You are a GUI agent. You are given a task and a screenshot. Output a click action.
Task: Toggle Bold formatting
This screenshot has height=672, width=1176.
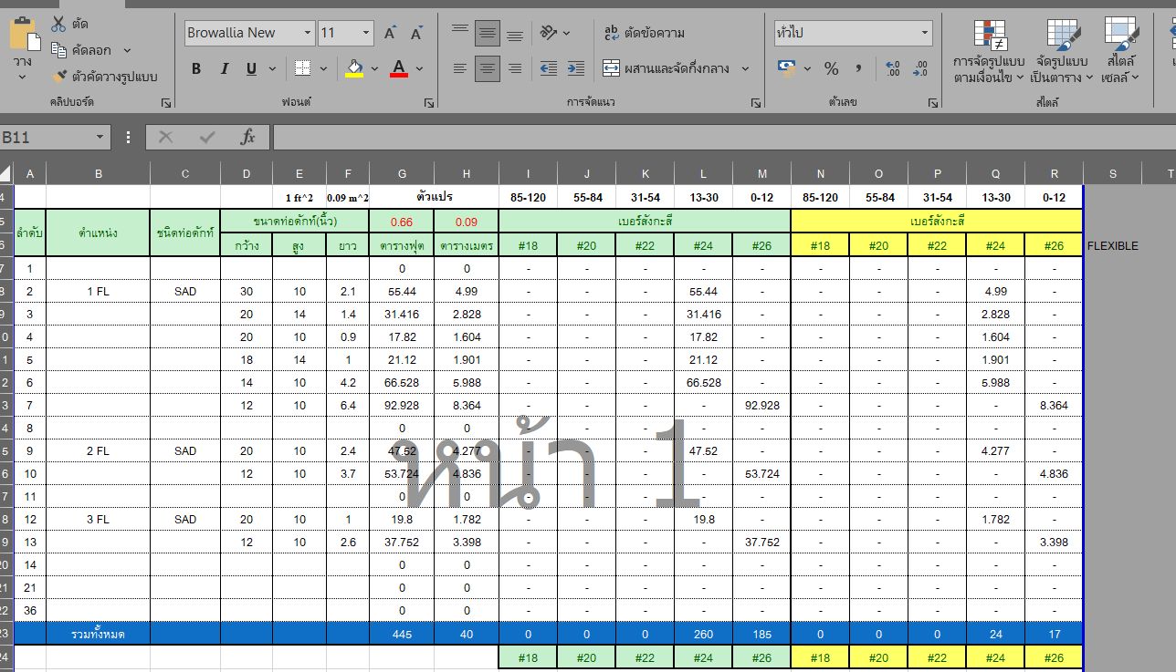point(196,68)
